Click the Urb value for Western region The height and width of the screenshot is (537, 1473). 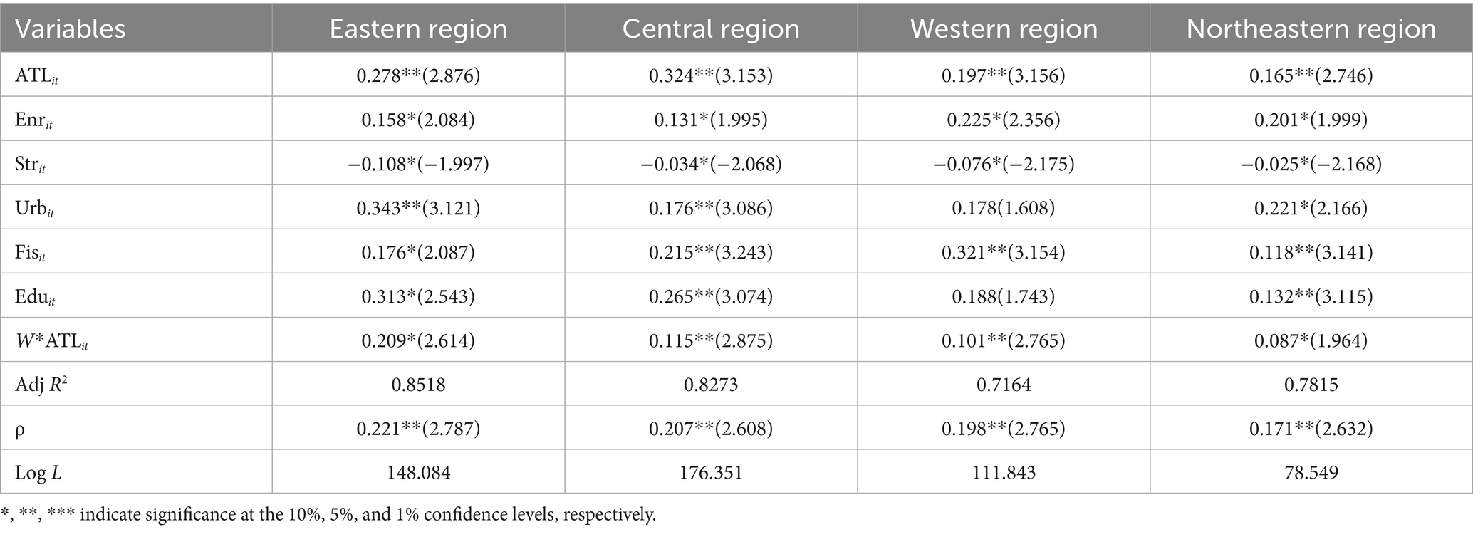click(x=1004, y=208)
